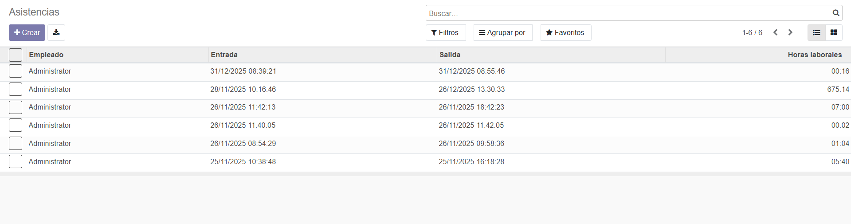The height and width of the screenshot is (224, 851).
Task: Click the Crear button
Action: (27, 32)
